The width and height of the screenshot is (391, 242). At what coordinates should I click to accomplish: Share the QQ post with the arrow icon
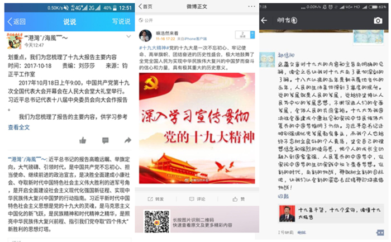pos(128,140)
